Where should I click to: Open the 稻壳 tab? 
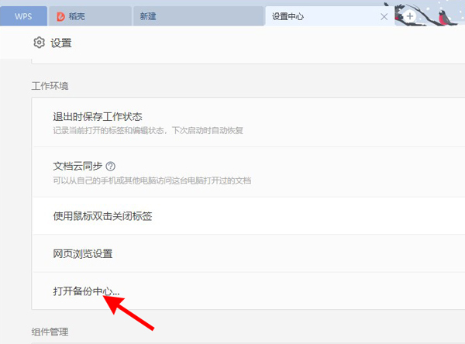pyautogui.click(x=90, y=16)
